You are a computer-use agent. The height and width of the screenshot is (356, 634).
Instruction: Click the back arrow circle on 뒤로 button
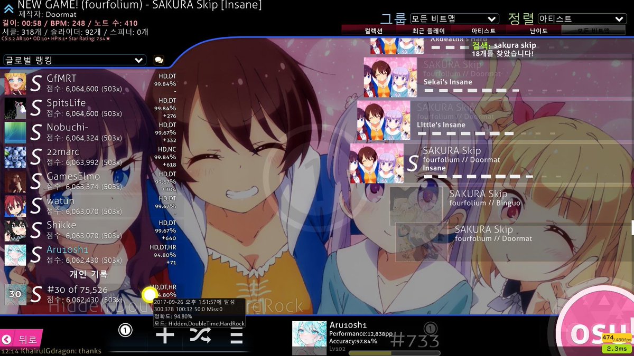tap(6, 339)
